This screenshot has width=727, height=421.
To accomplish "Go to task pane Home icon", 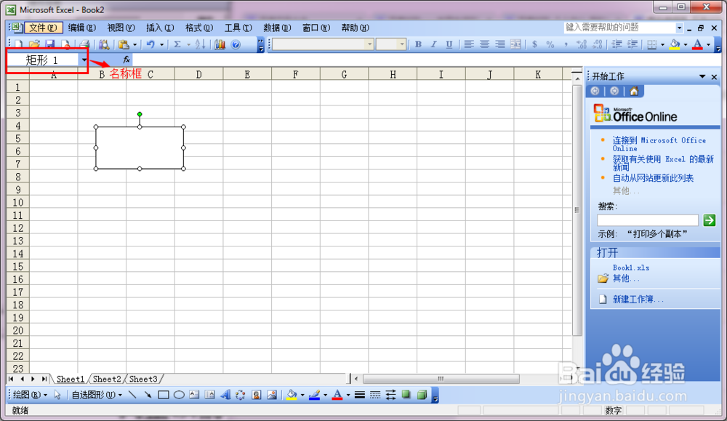I will click(634, 91).
